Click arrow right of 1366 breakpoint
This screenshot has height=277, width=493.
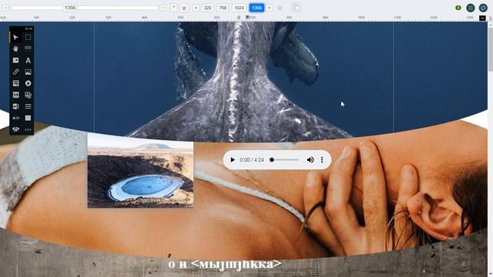coord(270,8)
